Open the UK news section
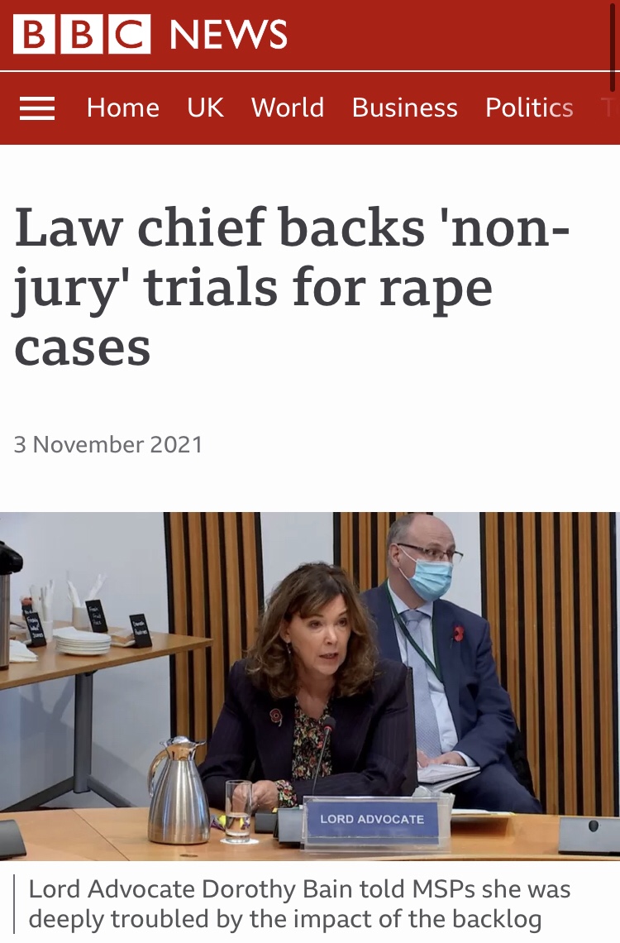This screenshot has width=620, height=943. [x=206, y=108]
